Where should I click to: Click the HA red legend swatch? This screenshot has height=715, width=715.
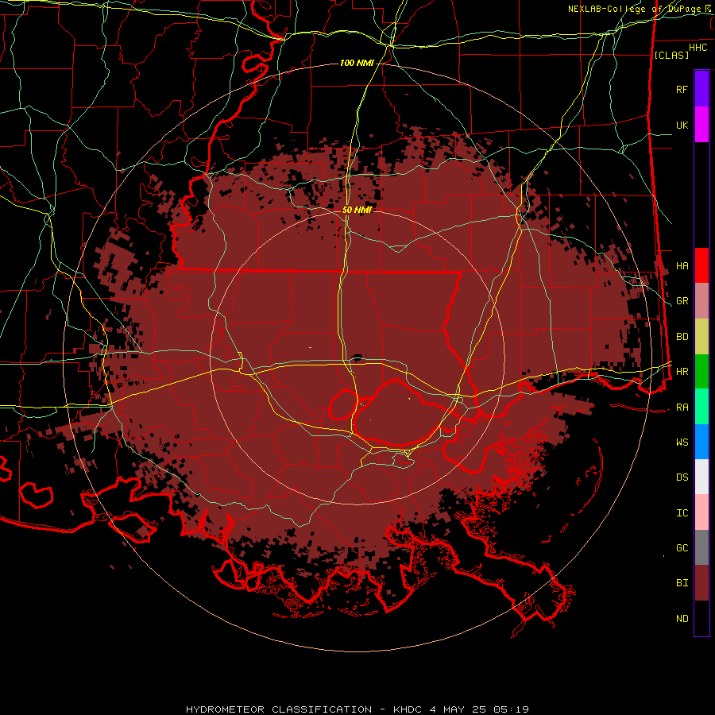click(701, 265)
